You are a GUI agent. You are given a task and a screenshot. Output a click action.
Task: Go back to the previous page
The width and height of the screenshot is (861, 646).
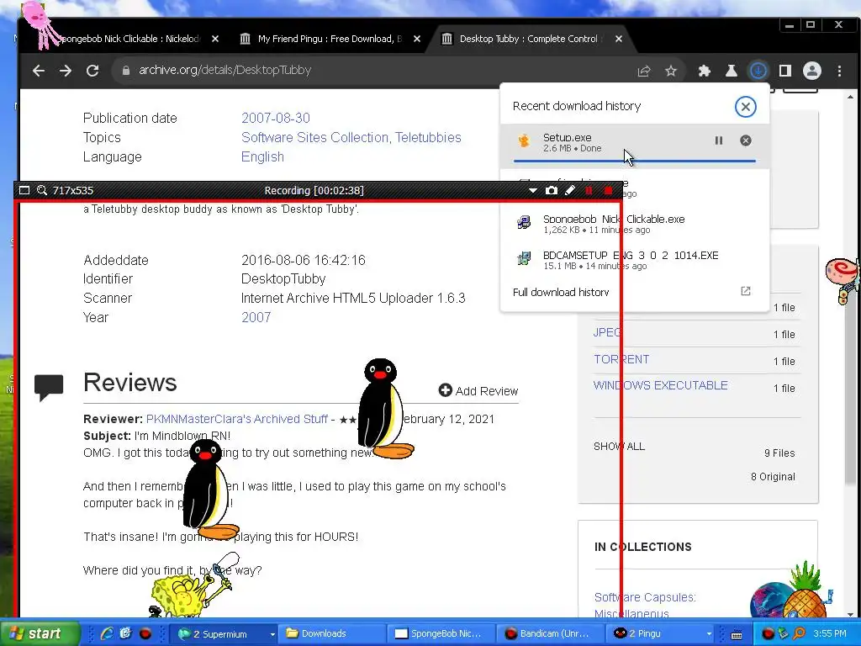pyautogui.click(x=38, y=71)
